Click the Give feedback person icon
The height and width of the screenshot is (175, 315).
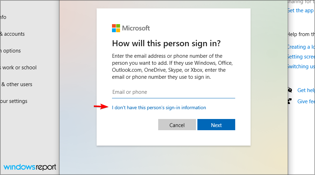pos(289,101)
